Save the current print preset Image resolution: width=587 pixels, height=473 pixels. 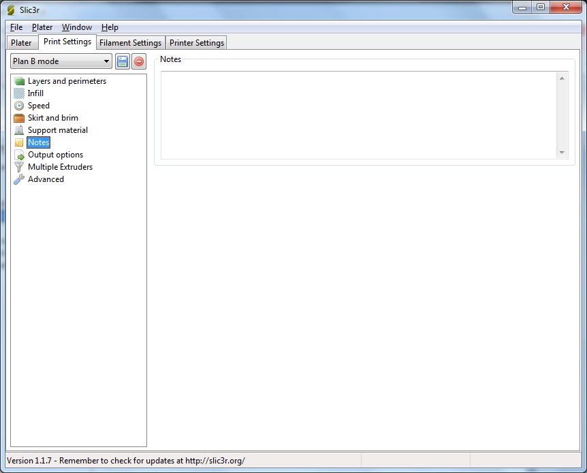pos(123,61)
